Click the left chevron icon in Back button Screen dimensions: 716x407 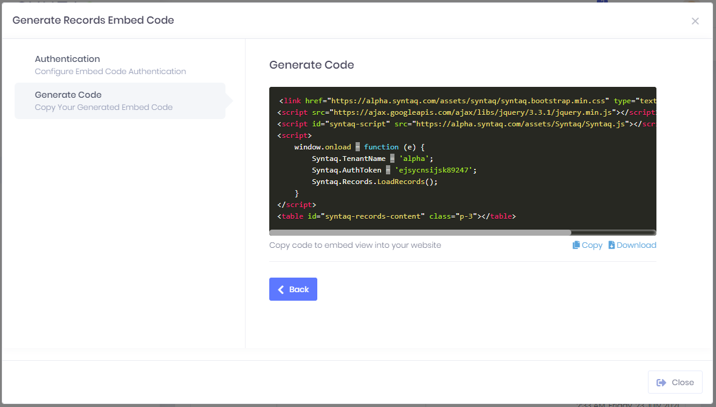coord(281,289)
